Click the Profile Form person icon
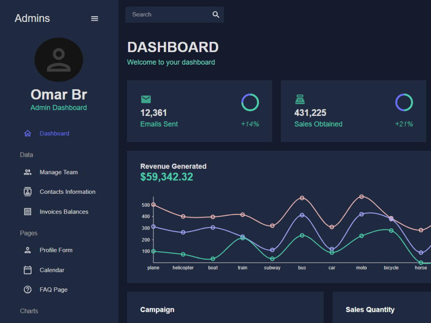 pyautogui.click(x=28, y=250)
